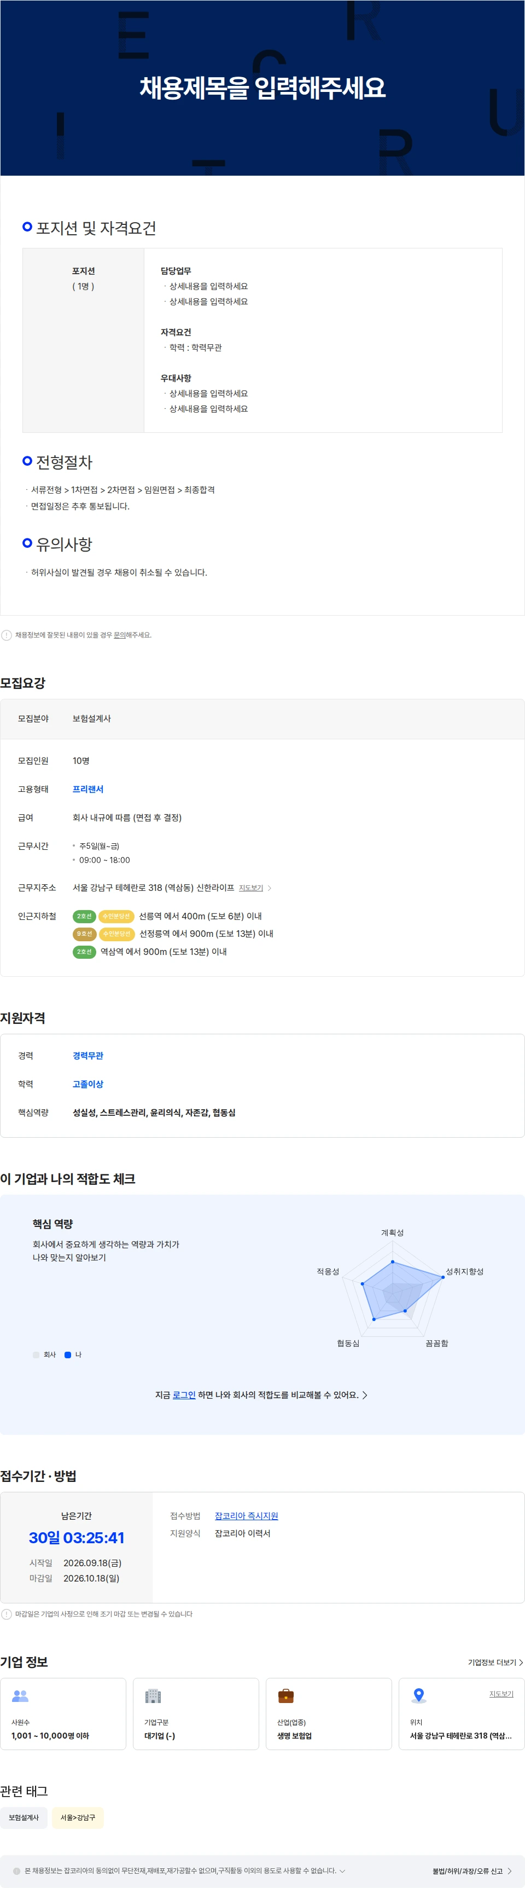Click the 수인분당선 badge for 선릉역

(x=116, y=916)
